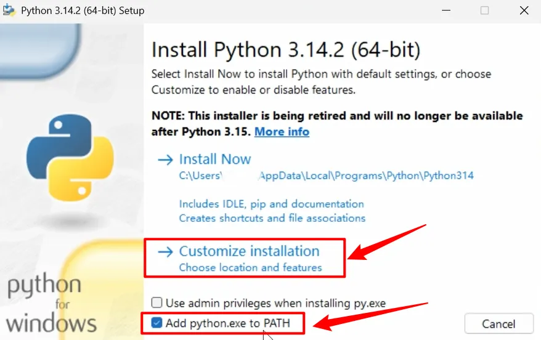Image resolution: width=541 pixels, height=340 pixels.
Task: Minimize the Python Setup window
Action: [446, 10]
